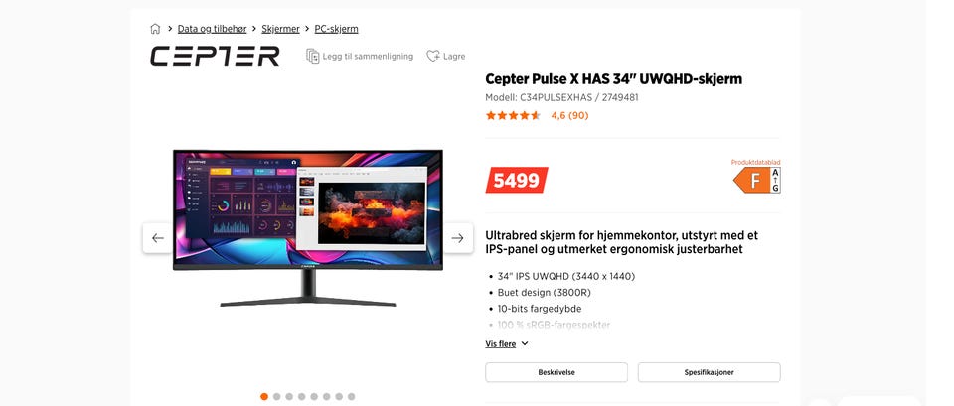Select the last carousel dot
The width and height of the screenshot is (954, 406).
(351, 396)
